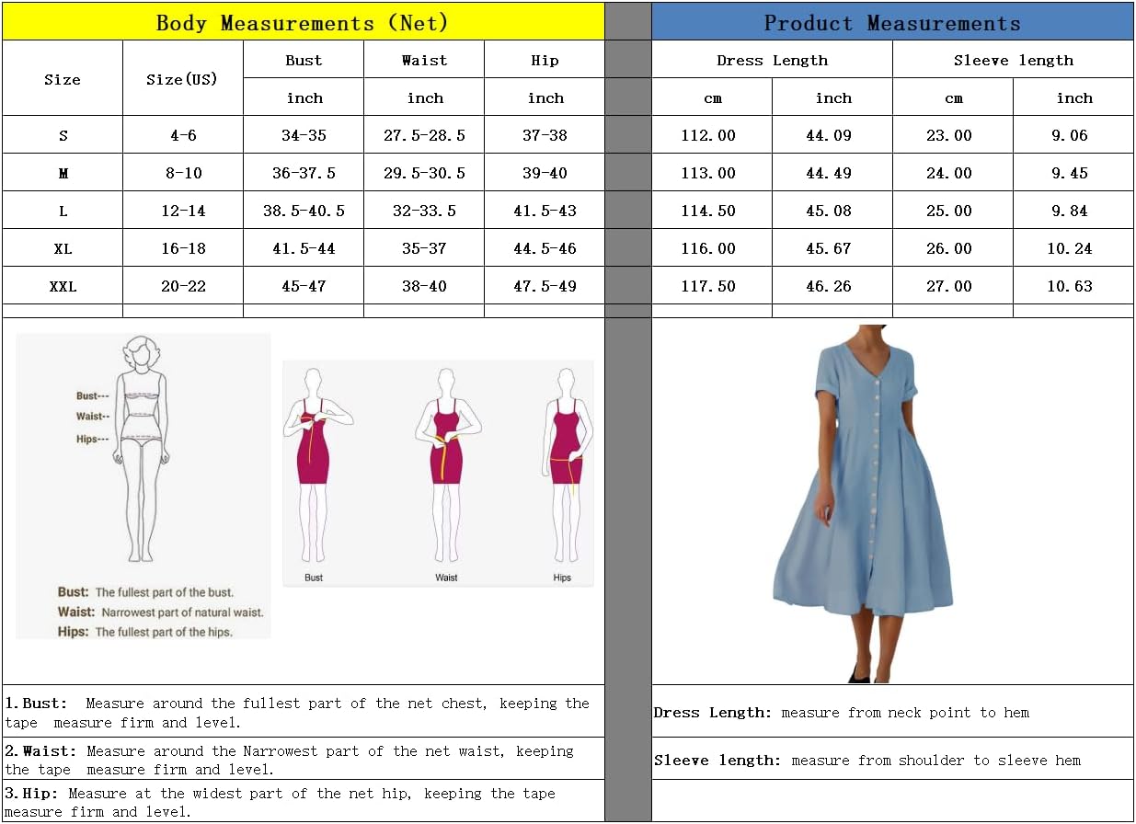Select dress length "114.50" cm cell
The width and height of the screenshot is (1136, 824).
pos(712,211)
